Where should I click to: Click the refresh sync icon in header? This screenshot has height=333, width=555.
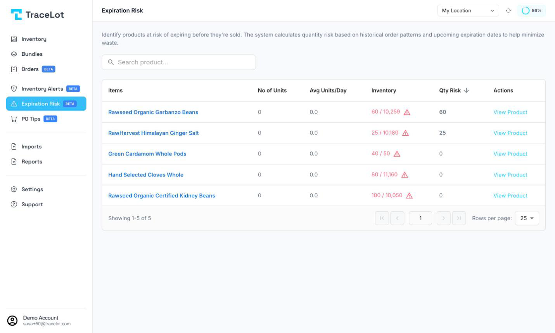pyautogui.click(x=508, y=11)
